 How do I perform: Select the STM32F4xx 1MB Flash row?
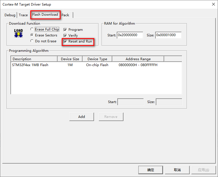pyautogui.click(x=96, y=65)
